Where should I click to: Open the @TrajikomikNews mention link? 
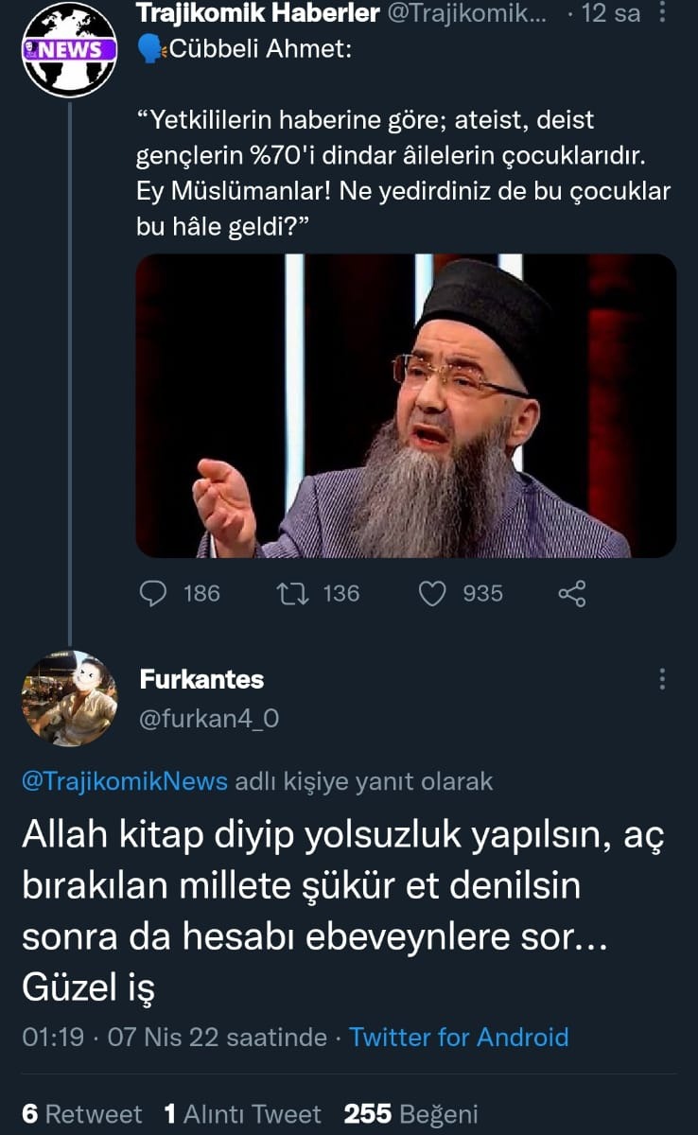(125, 781)
